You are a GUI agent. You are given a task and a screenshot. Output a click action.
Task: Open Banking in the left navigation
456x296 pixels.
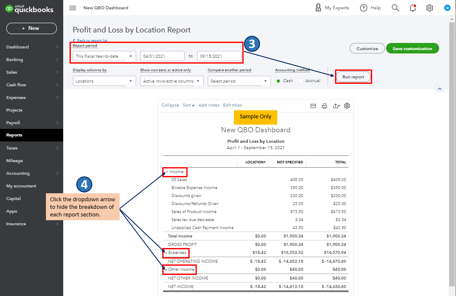(x=15, y=59)
